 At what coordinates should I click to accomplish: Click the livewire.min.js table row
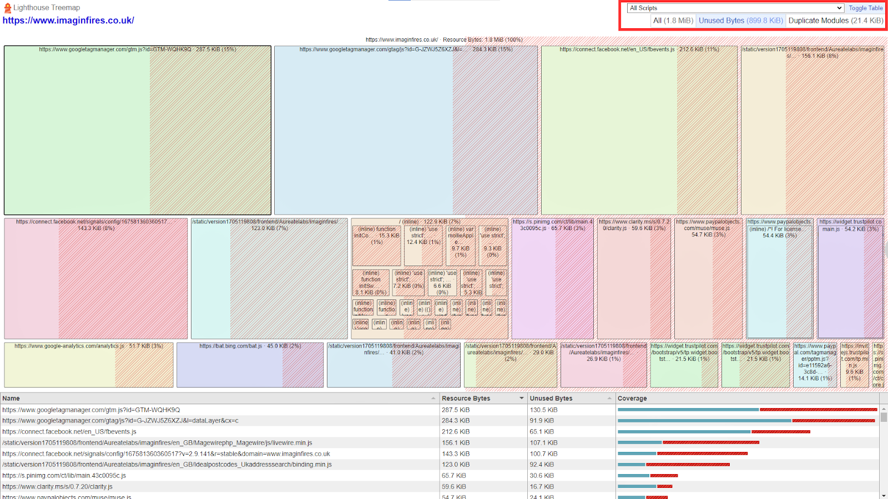[x=440, y=442]
